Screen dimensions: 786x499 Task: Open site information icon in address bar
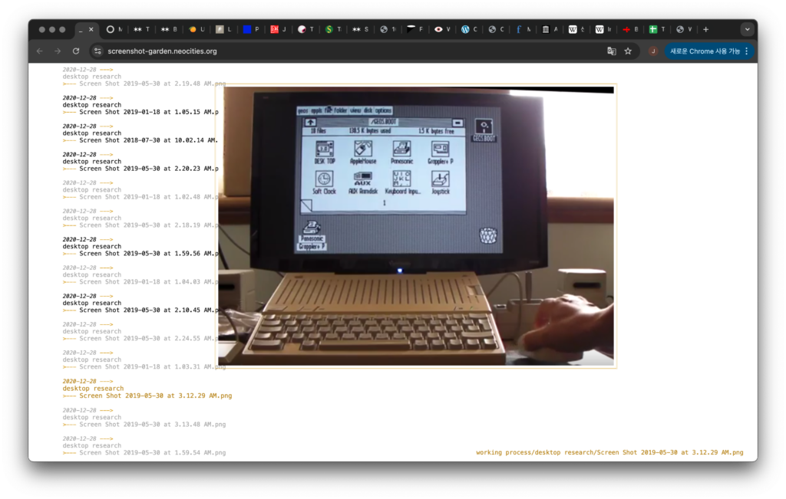pyautogui.click(x=97, y=51)
